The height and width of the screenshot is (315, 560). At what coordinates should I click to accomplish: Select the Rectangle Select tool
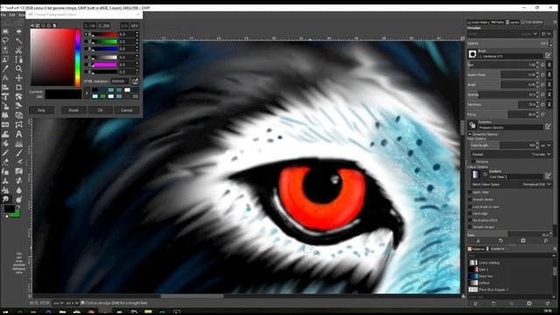(x=5, y=31)
